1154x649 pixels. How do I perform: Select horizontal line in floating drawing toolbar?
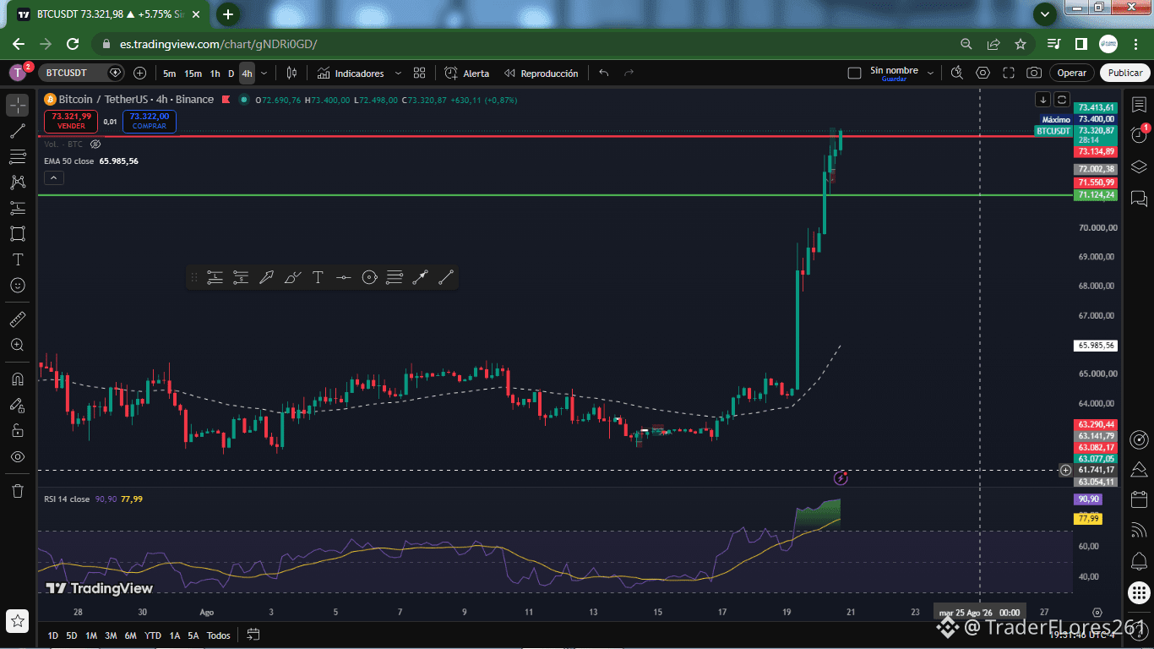click(344, 277)
